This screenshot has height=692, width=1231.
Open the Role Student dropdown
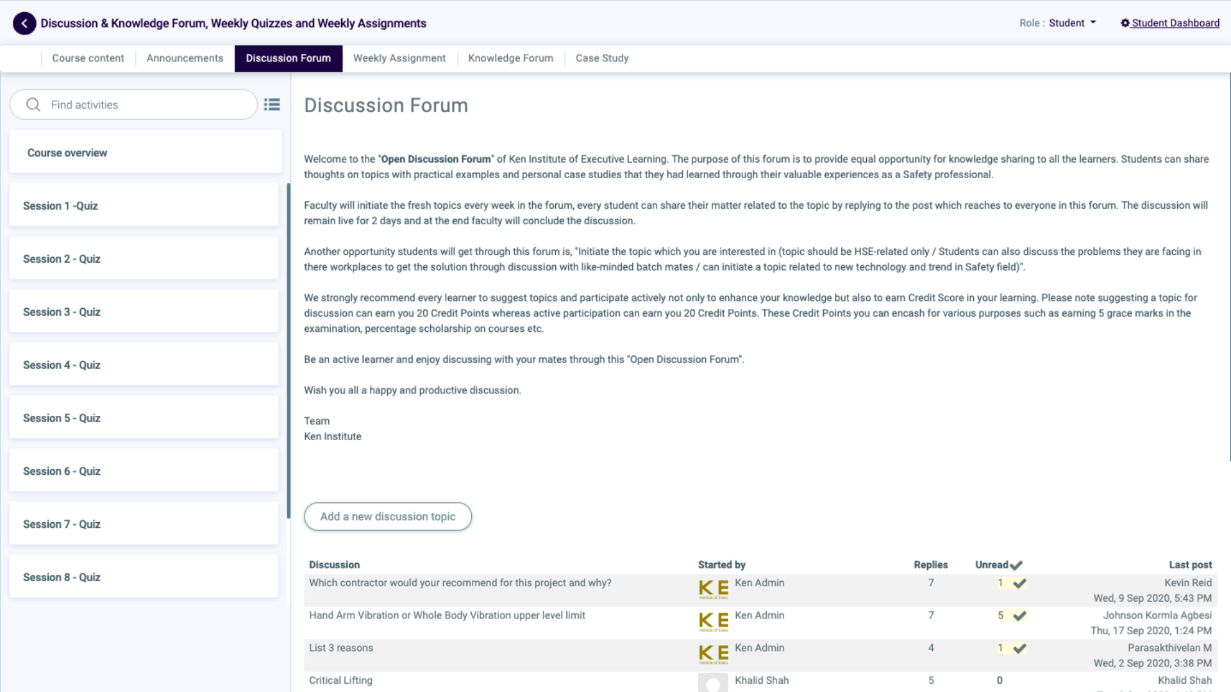tap(1072, 23)
